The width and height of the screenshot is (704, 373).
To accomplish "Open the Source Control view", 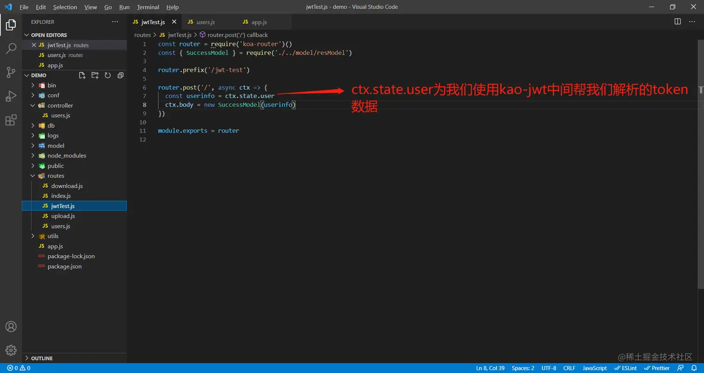I will 11,72.
